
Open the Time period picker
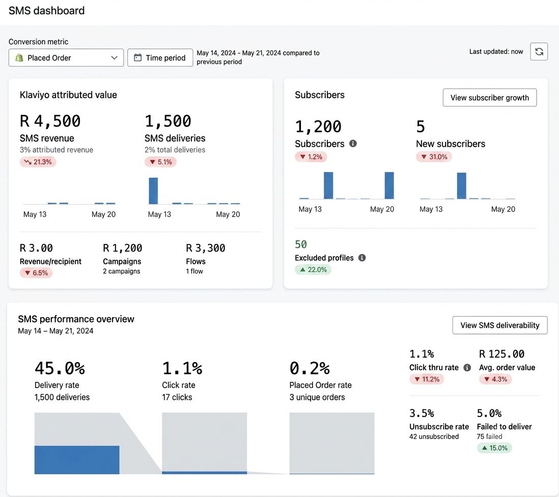click(x=160, y=58)
